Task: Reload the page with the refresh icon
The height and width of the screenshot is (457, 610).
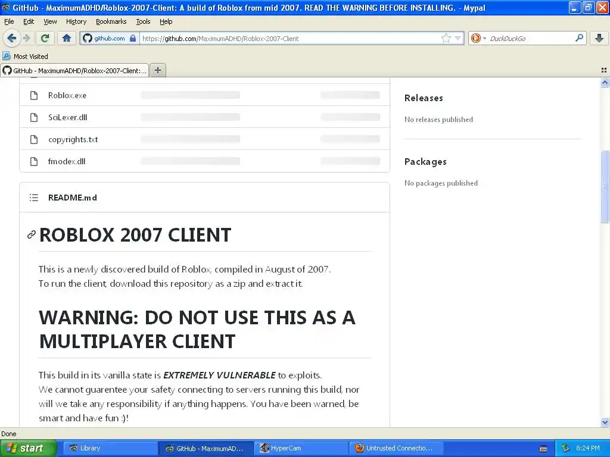Action: (45, 38)
